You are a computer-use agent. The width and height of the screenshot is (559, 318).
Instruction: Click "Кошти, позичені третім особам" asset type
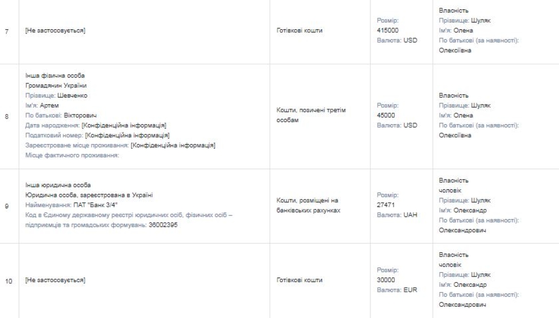click(x=309, y=116)
